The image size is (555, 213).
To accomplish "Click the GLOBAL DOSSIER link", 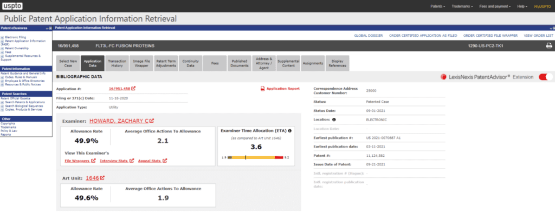I will (369, 36).
